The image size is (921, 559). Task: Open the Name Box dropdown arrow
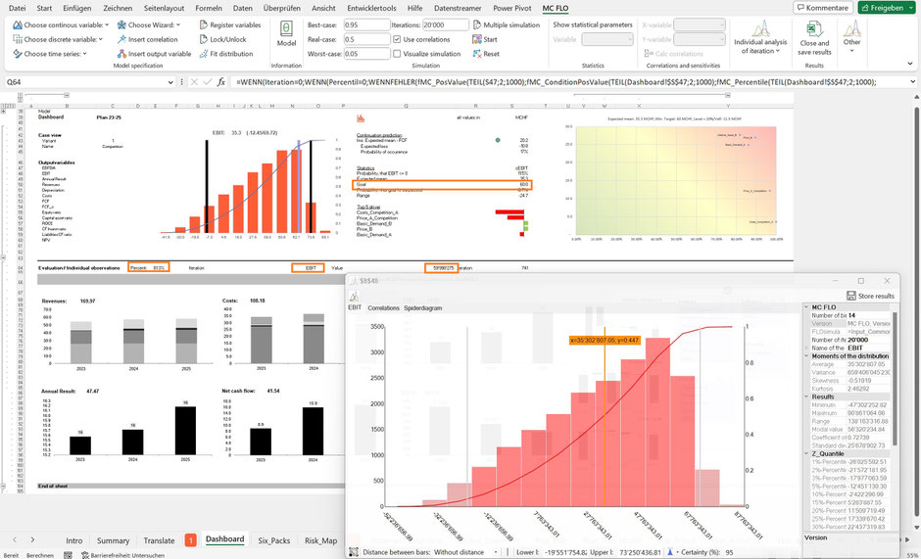170,82
